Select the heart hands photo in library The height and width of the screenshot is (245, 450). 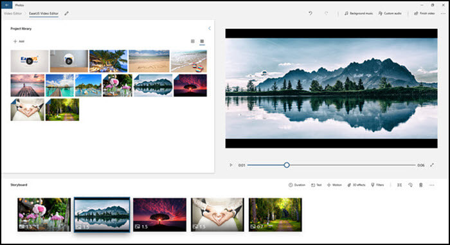[28, 109]
